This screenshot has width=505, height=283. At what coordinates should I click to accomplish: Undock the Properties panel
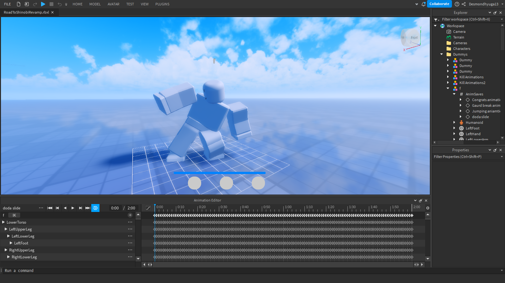click(495, 150)
